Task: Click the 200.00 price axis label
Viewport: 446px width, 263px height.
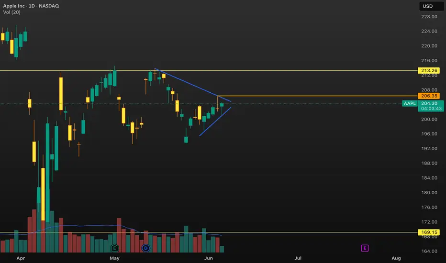Action: tap(429, 120)
